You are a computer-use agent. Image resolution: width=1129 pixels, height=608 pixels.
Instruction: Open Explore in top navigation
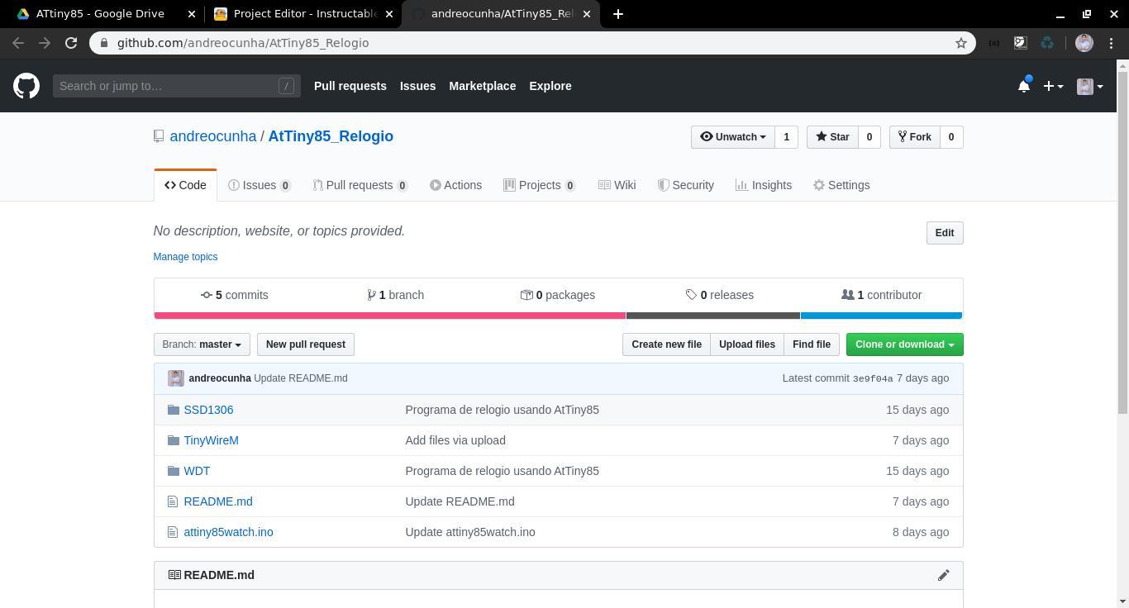pyautogui.click(x=550, y=86)
